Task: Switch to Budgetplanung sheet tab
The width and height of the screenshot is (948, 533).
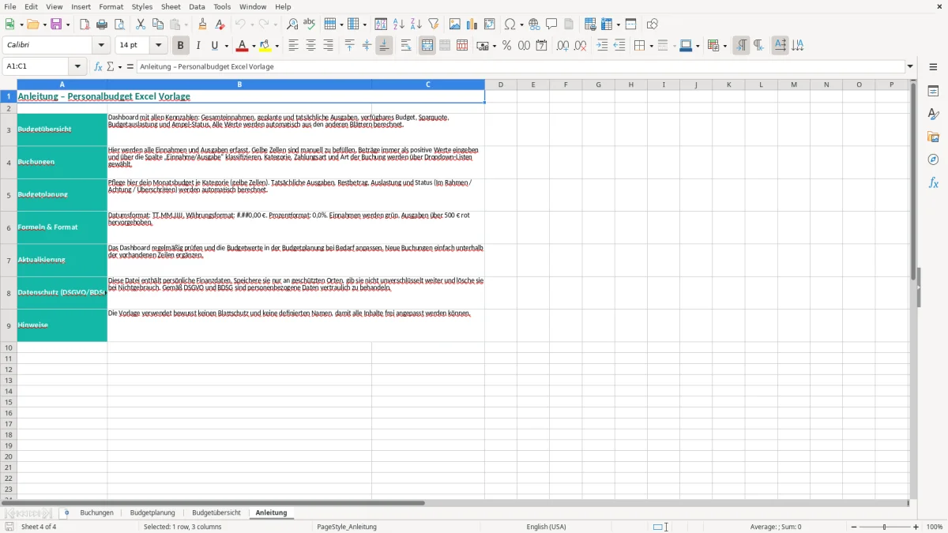Action: point(152,512)
